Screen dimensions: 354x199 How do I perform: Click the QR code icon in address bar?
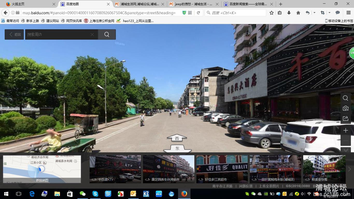click(190, 13)
